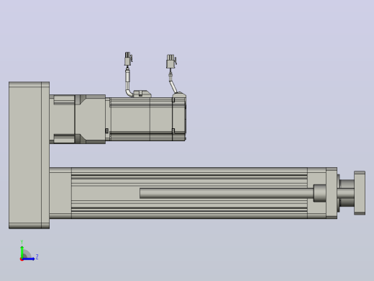Select the right cable connector plug

[x=171, y=61]
